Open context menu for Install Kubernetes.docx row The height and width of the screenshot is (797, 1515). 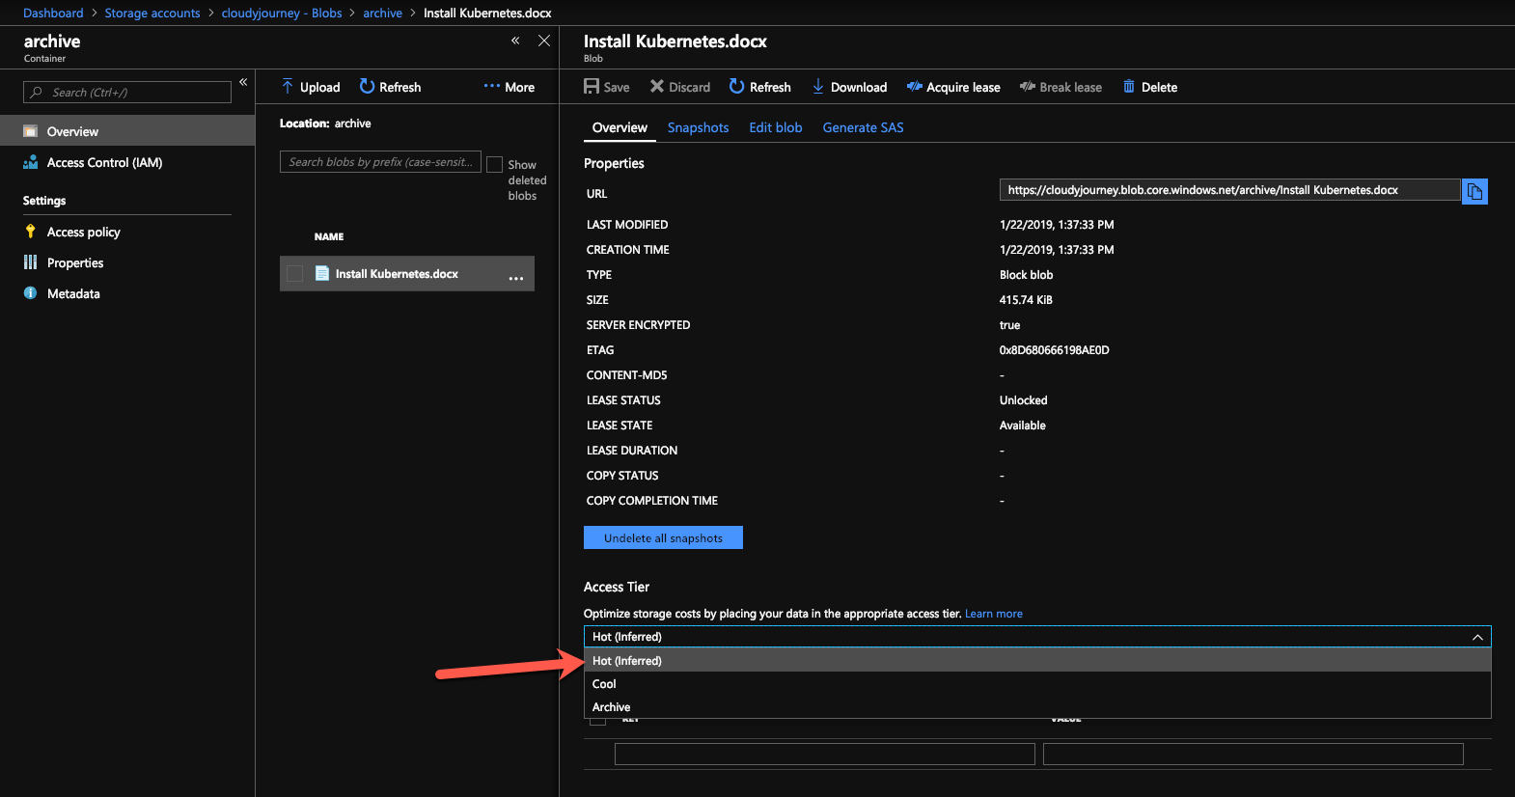click(516, 278)
